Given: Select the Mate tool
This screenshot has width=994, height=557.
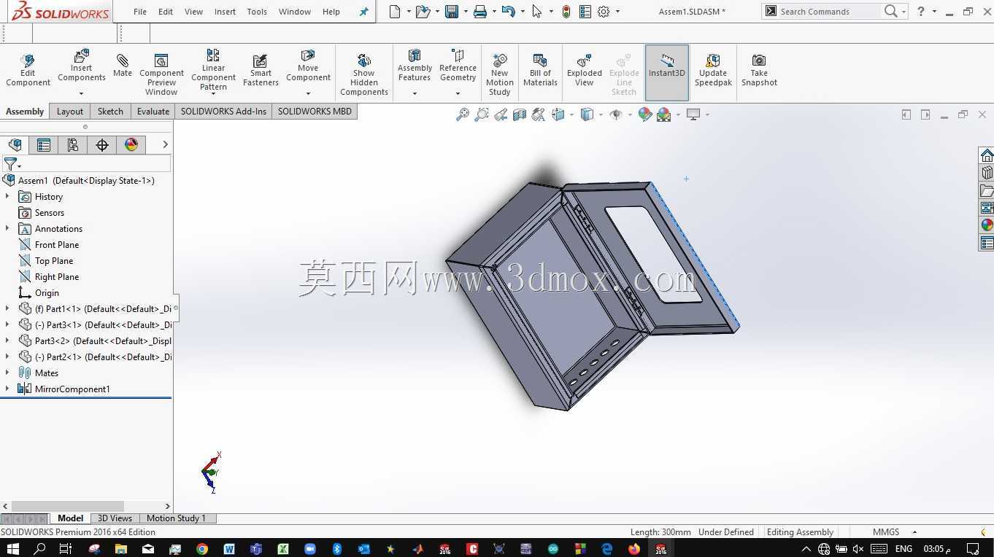Looking at the screenshot, I should point(123,66).
